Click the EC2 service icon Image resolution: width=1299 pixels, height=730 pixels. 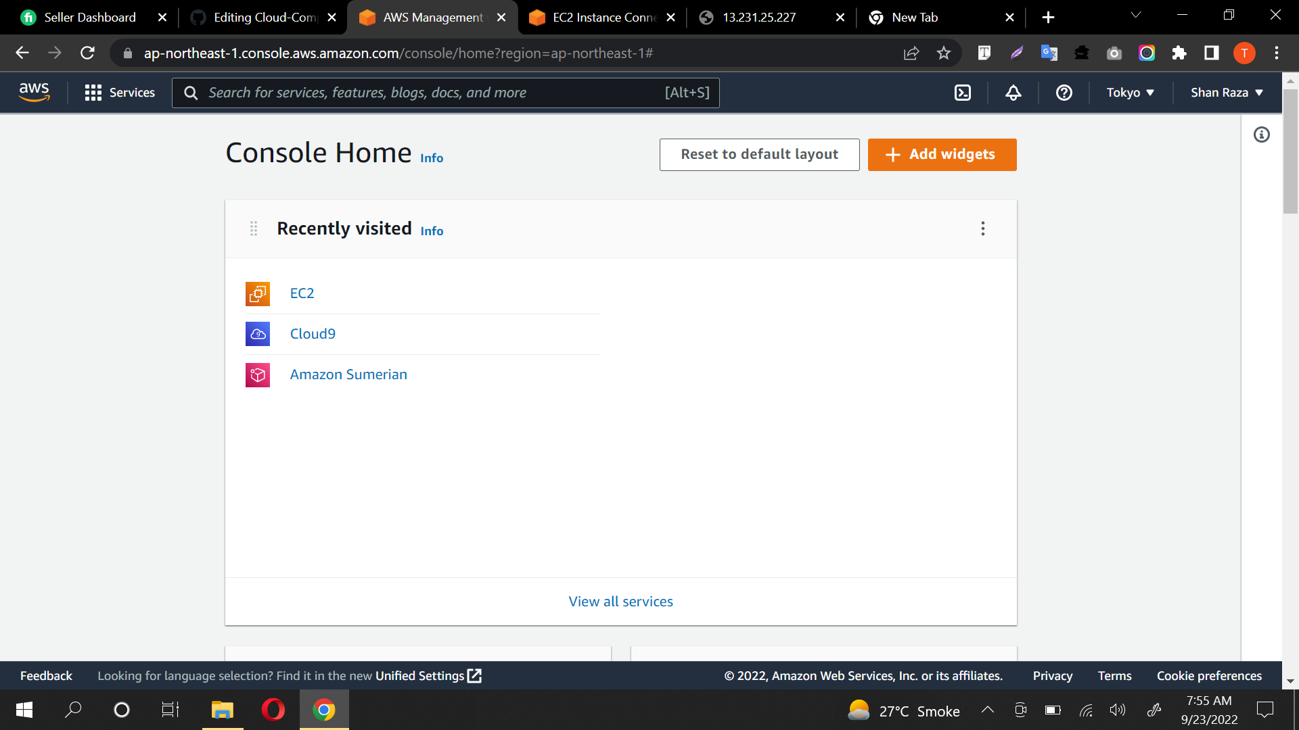pyautogui.click(x=257, y=293)
